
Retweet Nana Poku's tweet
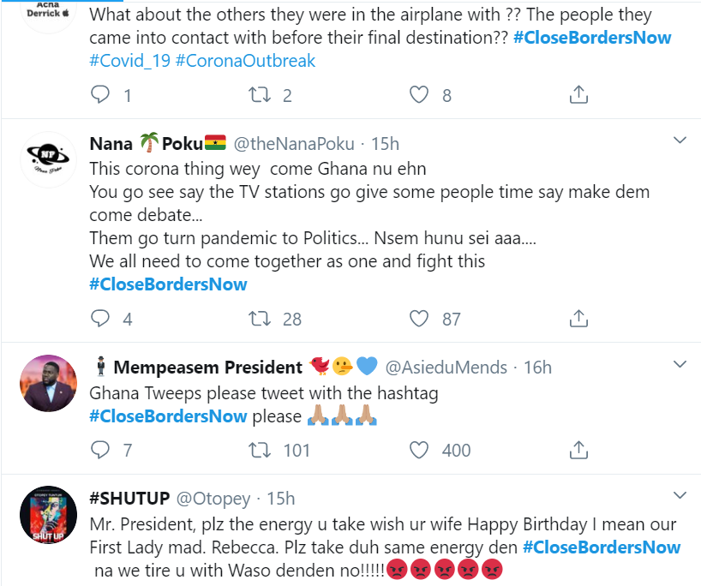259,319
